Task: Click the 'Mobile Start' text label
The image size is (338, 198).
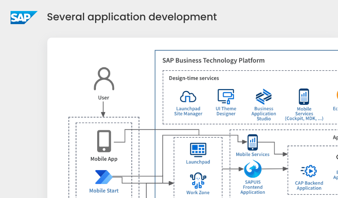Action: coord(104,191)
